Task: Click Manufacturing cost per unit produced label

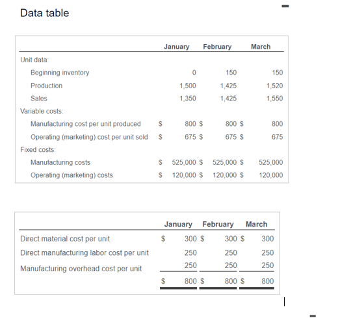Action: [86, 124]
